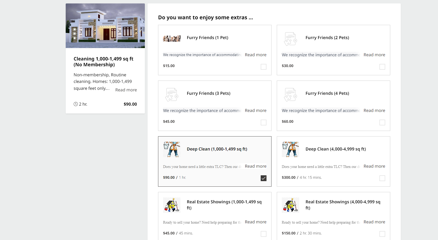Expand the cleaning service description with Read more
The width and height of the screenshot is (438, 240).
[x=126, y=90]
